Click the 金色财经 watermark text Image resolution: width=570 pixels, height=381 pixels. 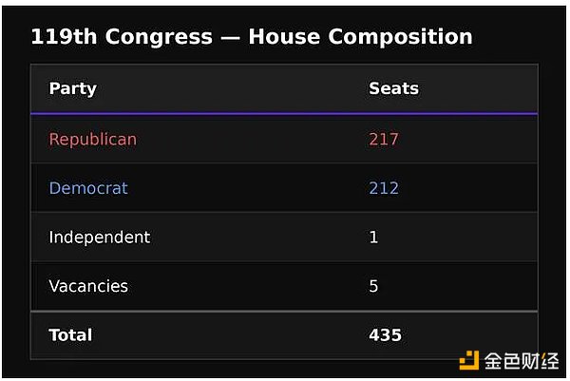[x=522, y=361]
